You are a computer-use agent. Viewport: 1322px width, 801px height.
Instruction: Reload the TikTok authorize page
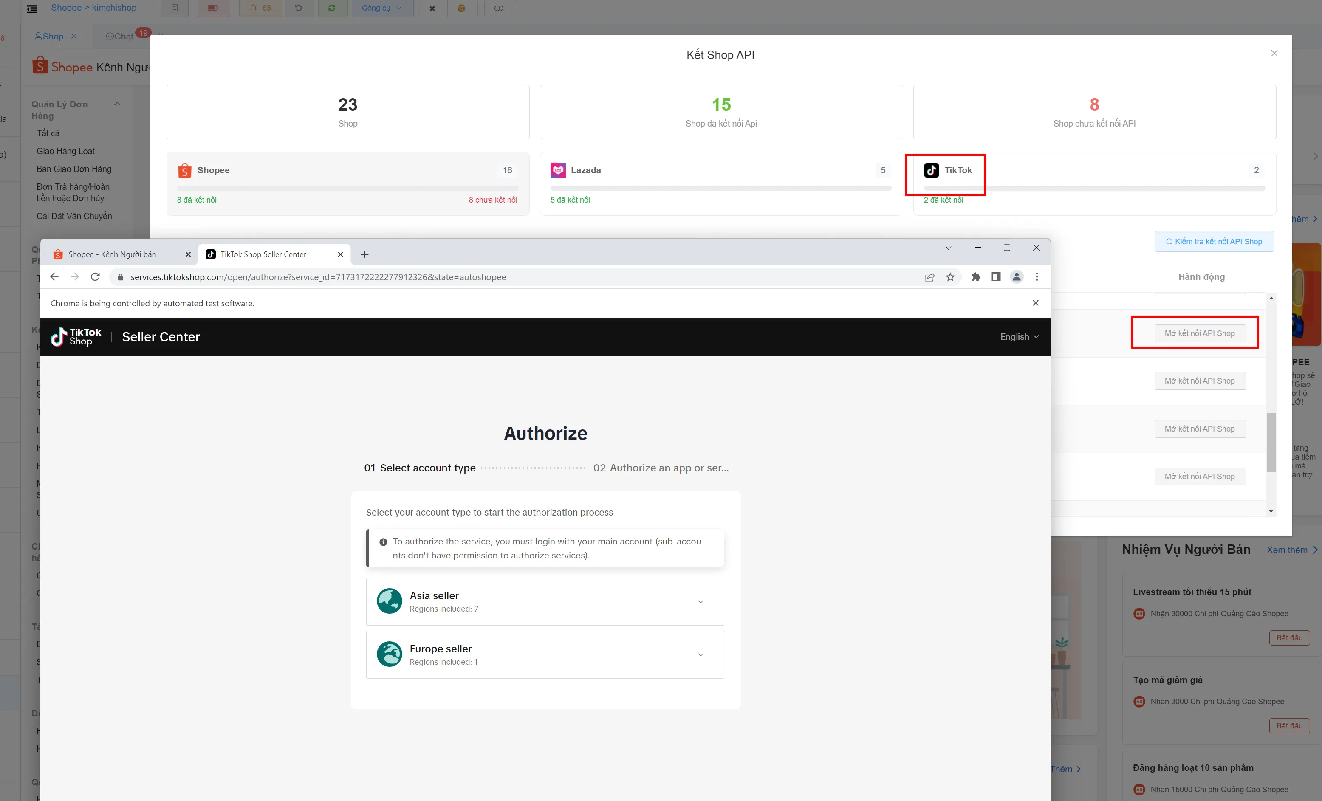[x=95, y=277]
